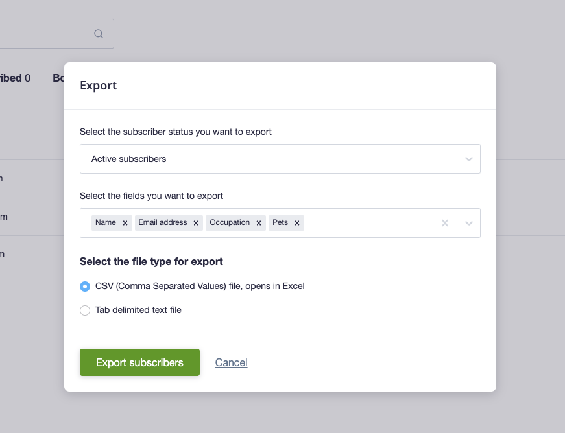Expand the export fields dropdown arrow
This screenshot has width=565, height=433.
tap(469, 223)
